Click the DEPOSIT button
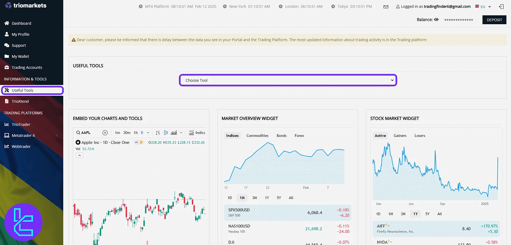Viewport: 511px width, 245px height. pyautogui.click(x=494, y=20)
